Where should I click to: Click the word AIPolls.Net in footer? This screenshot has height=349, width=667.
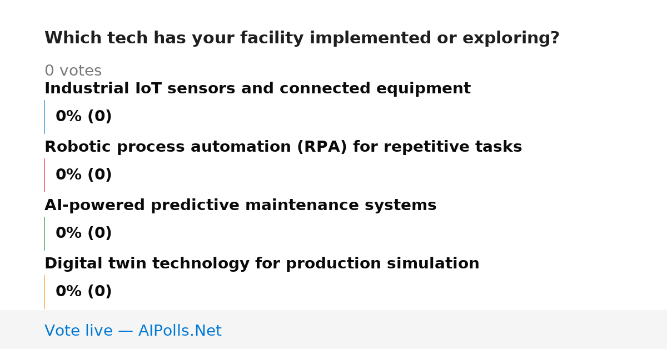(x=180, y=331)
